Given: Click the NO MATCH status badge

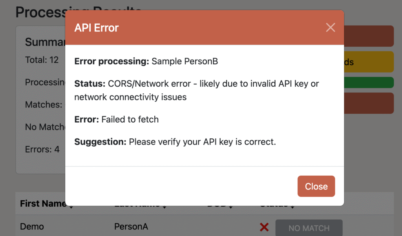Looking at the screenshot, I should click(x=309, y=228).
